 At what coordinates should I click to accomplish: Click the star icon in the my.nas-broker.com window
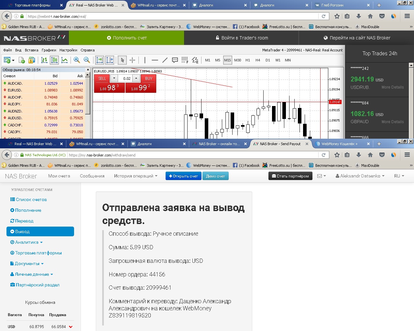point(337,155)
